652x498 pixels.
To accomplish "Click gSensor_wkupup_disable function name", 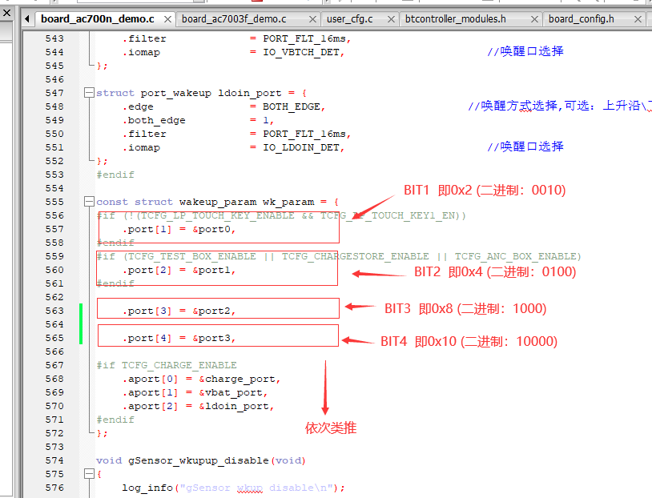I will [199, 460].
